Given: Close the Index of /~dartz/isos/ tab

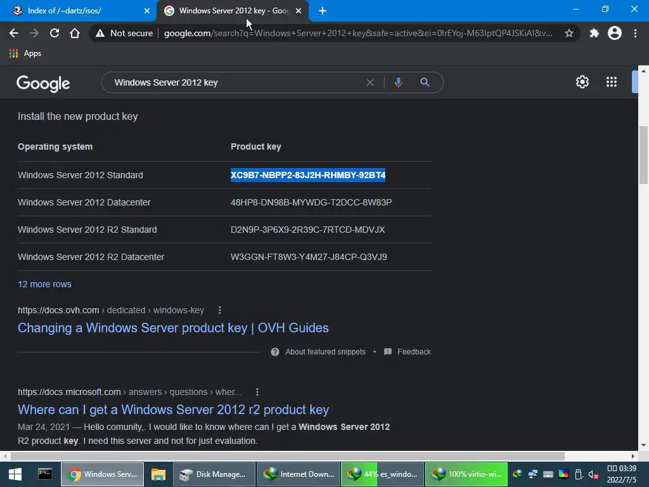Looking at the screenshot, I should (147, 11).
